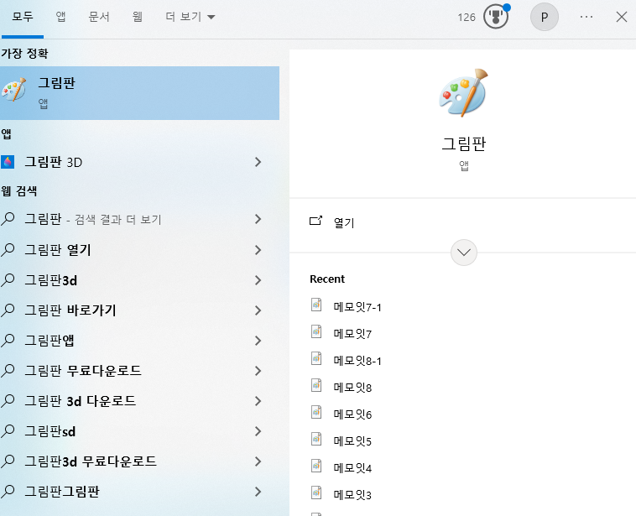Image resolution: width=636 pixels, height=516 pixels.
Task: Select web suggestion 그림판sd
Action: pos(50,431)
